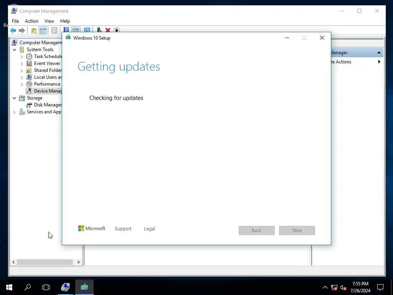Switch to Computer Management taskbar button
Viewport: 393px width, 295px height.
(x=65, y=287)
